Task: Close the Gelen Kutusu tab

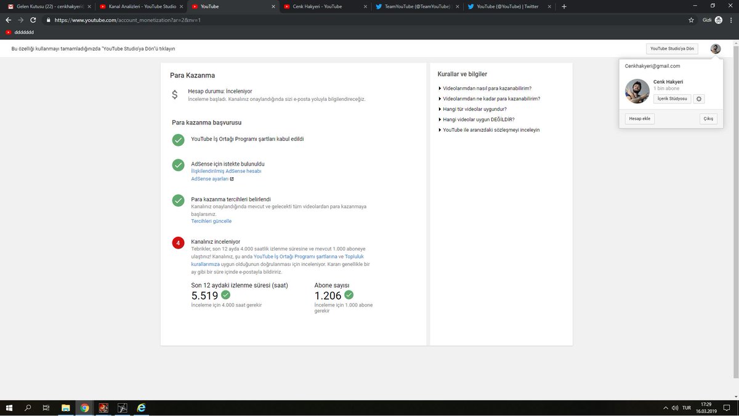Action: [x=88, y=6]
